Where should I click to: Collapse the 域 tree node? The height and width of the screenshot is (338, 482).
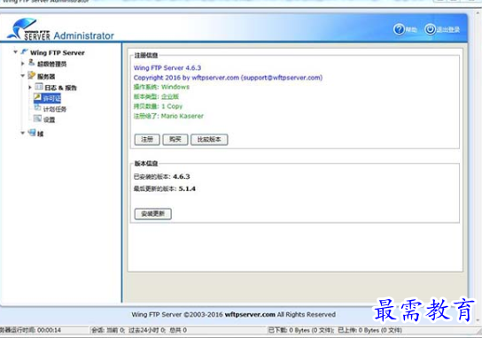point(22,134)
